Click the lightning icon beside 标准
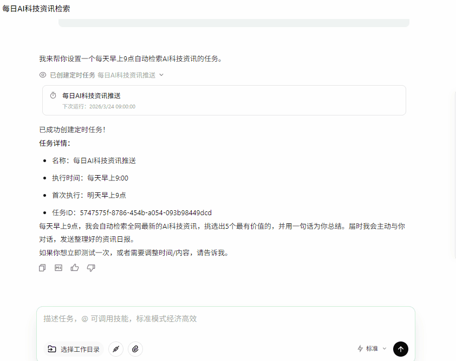The height and width of the screenshot is (361, 456). pyautogui.click(x=359, y=349)
